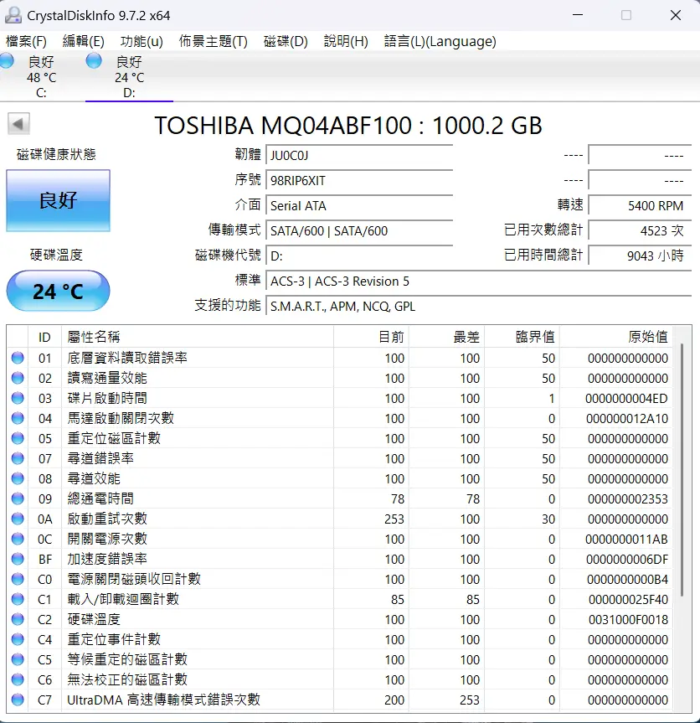The height and width of the screenshot is (723, 700).
Task: Open the 磁碟(D) menu
Action: coord(286,41)
